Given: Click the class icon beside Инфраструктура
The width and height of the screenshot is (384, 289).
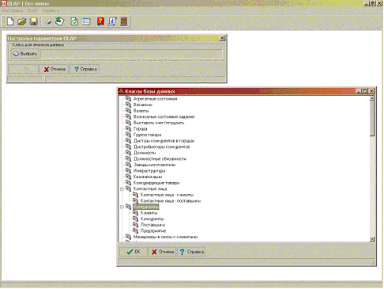Looking at the screenshot, I should (128, 171).
